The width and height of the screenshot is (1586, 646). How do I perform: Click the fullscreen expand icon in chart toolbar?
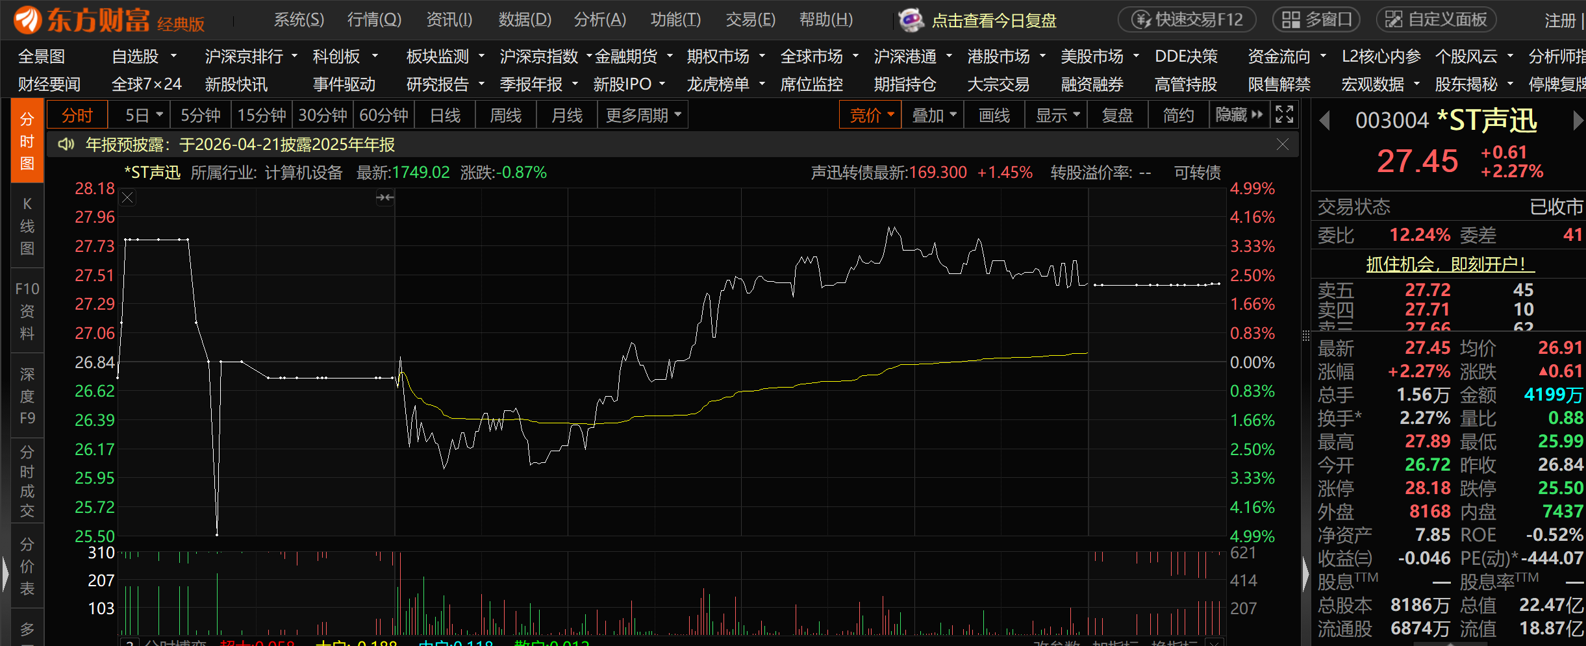pos(1284,115)
